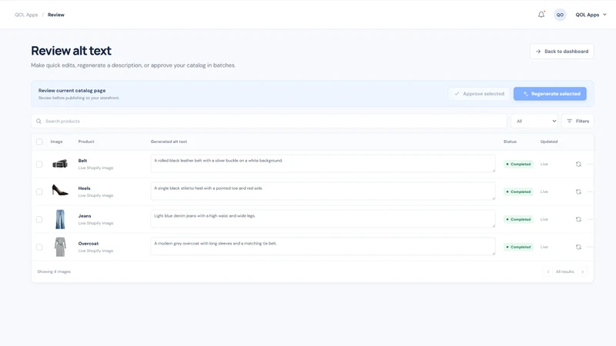The height and width of the screenshot is (346, 616).
Task: Open the Heels product thumbnail
Action: (x=60, y=191)
